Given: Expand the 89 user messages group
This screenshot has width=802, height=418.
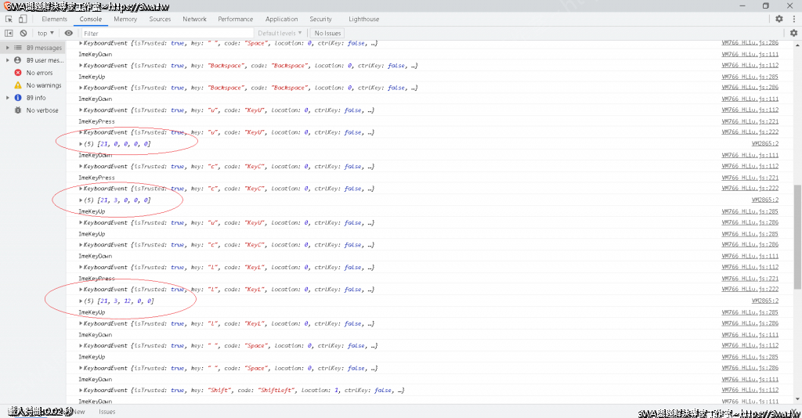Looking at the screenshot, I should (9, 60).
